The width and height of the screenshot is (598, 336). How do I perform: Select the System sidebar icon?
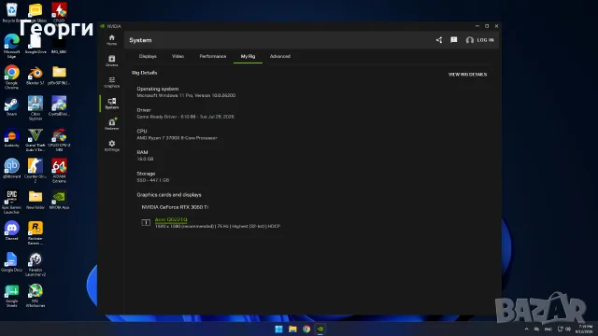112,104
